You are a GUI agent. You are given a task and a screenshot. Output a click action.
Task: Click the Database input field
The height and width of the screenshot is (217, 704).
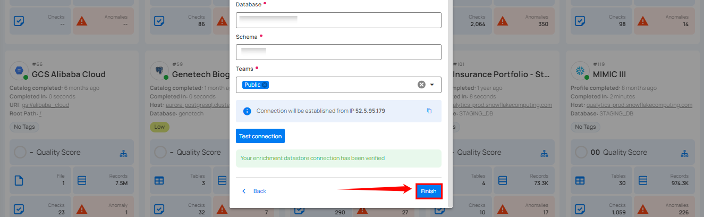click(338, 20)
